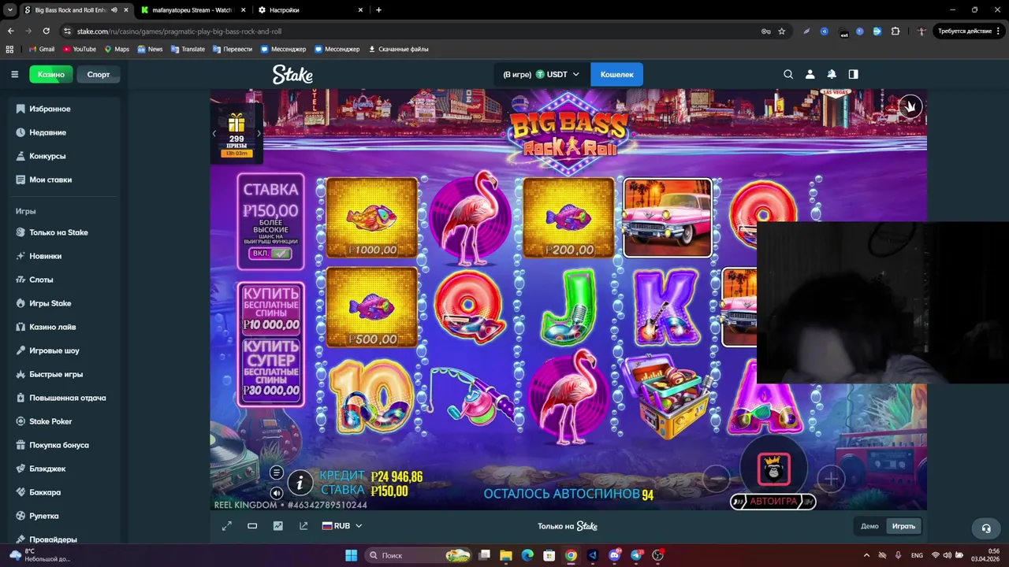Image resolution: width=1009 pixels, height=567 pixels.
Task: Open Повышенная отдача category
Action: click(x=67, y=398)
